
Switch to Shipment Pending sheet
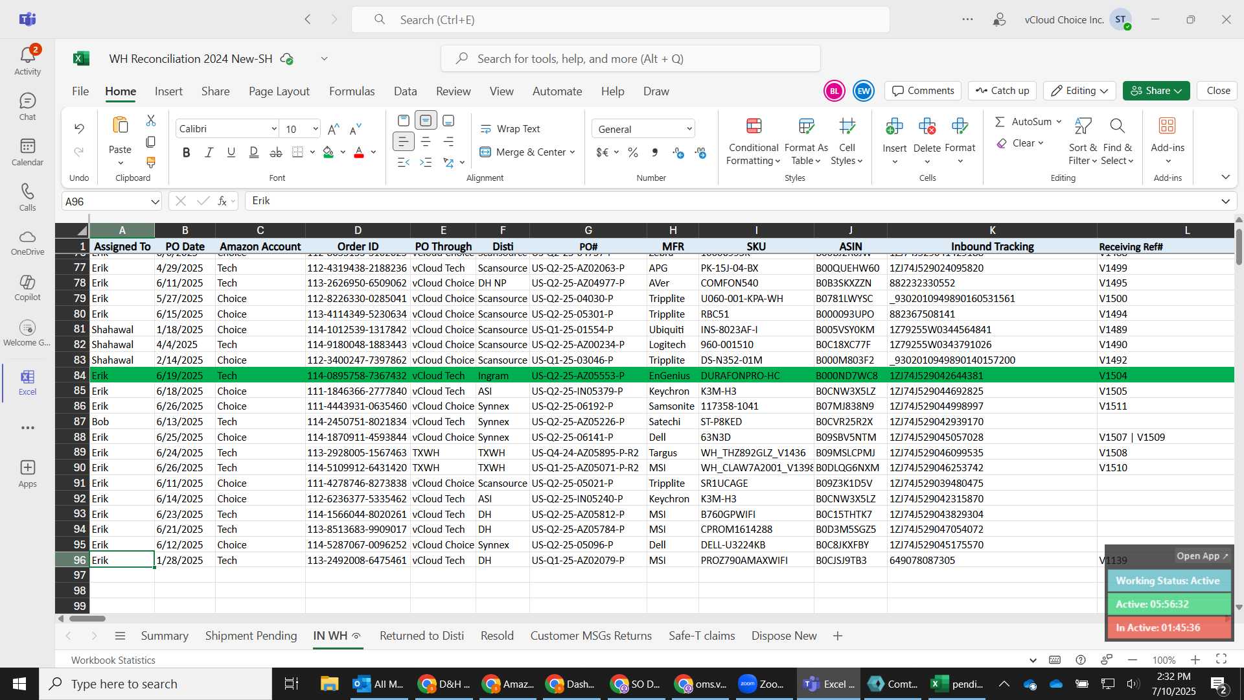251,636
